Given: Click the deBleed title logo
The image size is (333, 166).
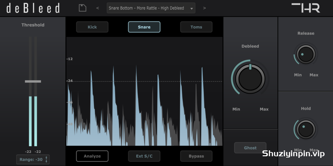Looking at the screenshot, I should pos(33,8).
